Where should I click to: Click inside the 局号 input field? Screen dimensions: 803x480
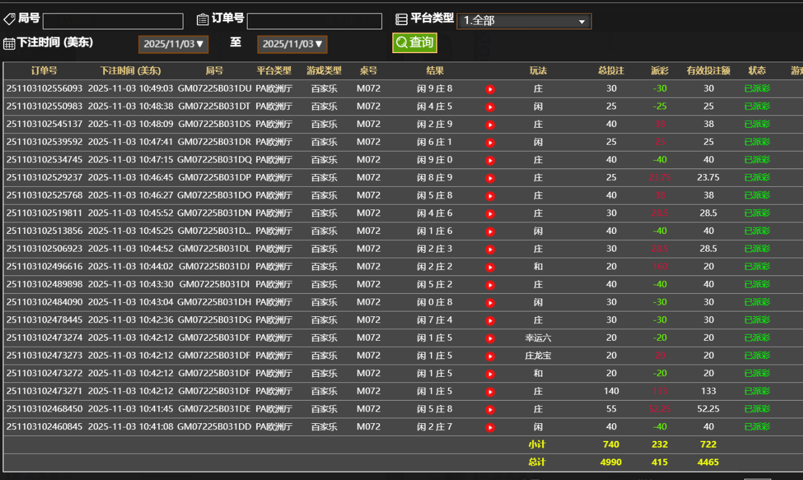pos(112,20)
